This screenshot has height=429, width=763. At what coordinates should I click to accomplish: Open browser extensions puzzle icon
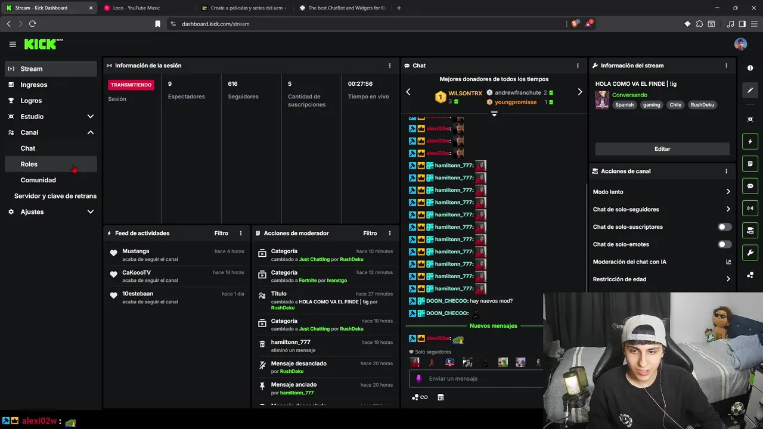tap(700, 24)
